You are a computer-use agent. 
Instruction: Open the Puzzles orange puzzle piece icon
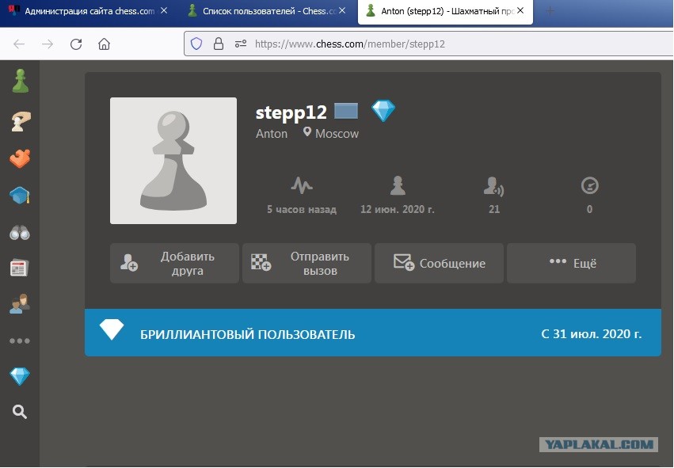click(20, 158)
